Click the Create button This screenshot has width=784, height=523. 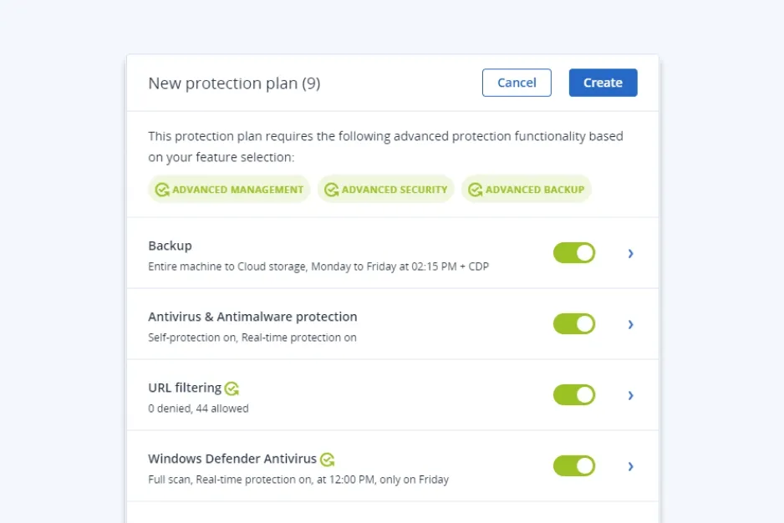603,83
